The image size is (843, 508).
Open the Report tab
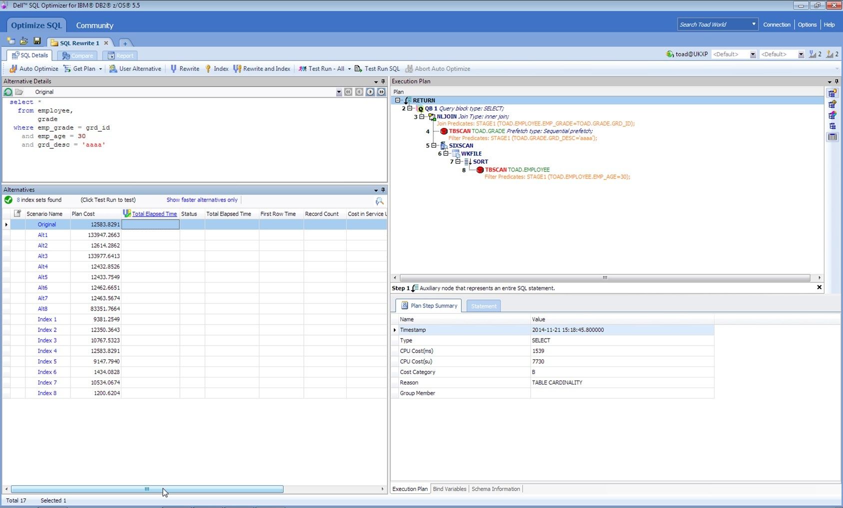pos(120,55)
